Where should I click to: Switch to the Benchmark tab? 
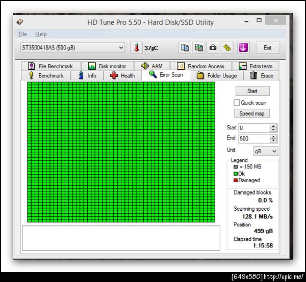[46, 75]
